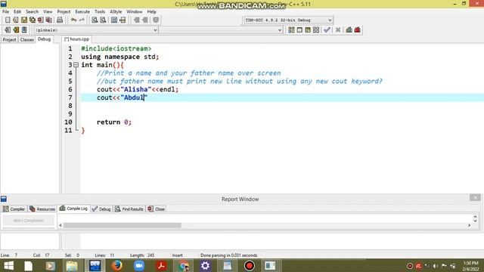Image resolution: width=484 pixels, height=272 pixels.
Task: Click the Go to function icon
Action: (114, 20)
